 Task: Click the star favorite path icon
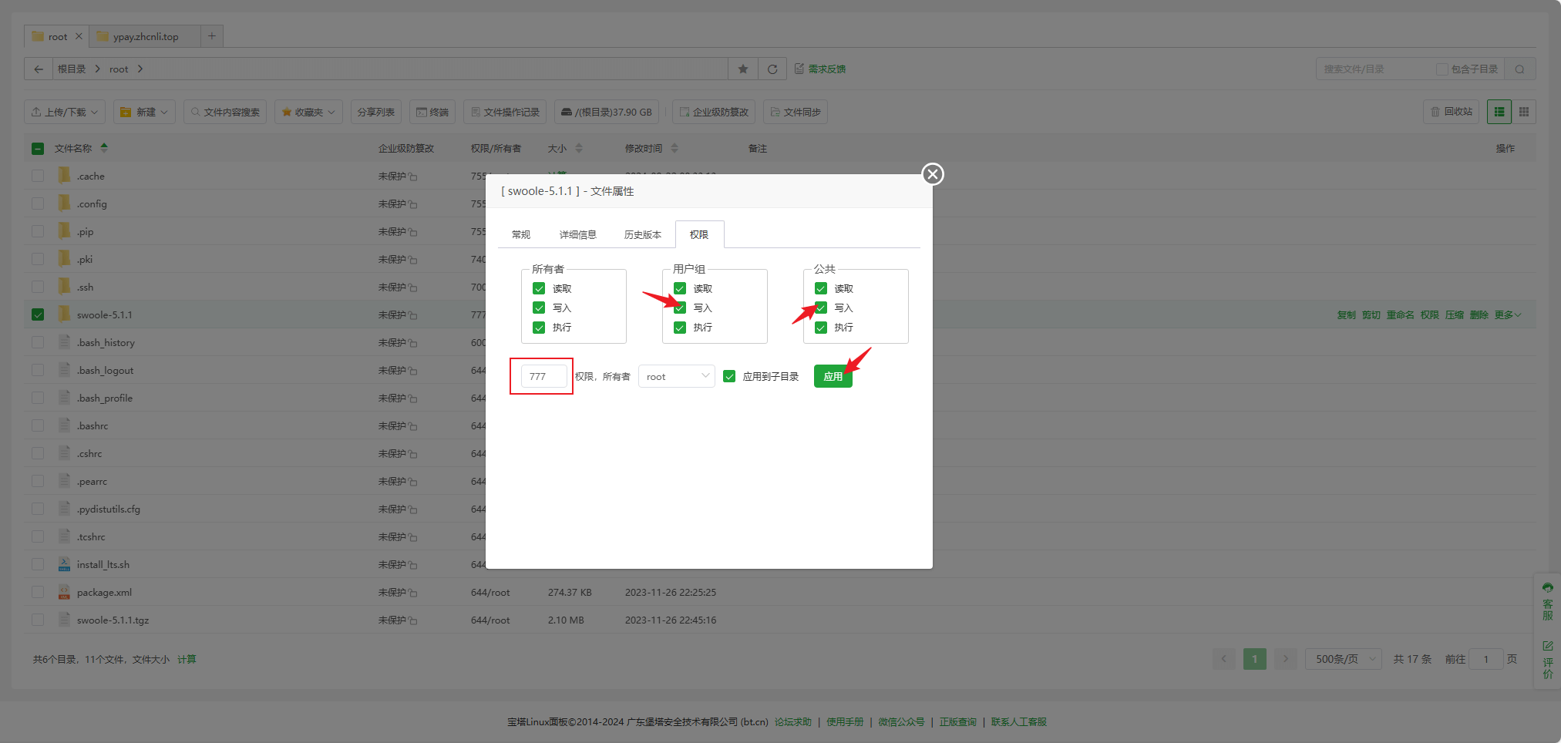[x=743, y=69]
